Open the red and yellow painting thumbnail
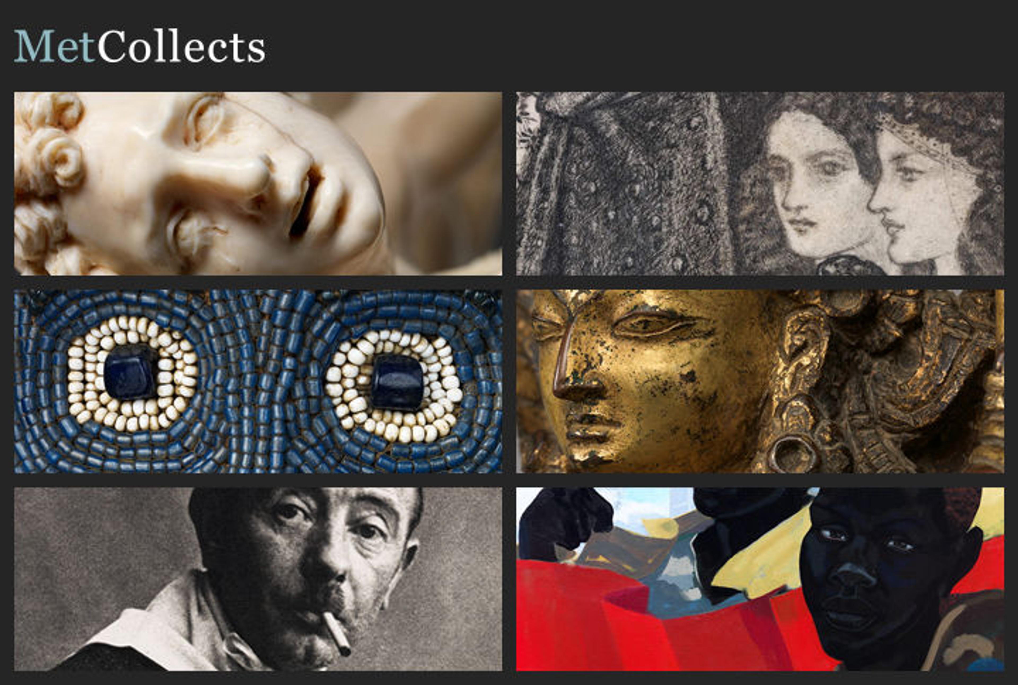Image resolution: width=1018 pixels, height=685 pixels. pos(760,579)
